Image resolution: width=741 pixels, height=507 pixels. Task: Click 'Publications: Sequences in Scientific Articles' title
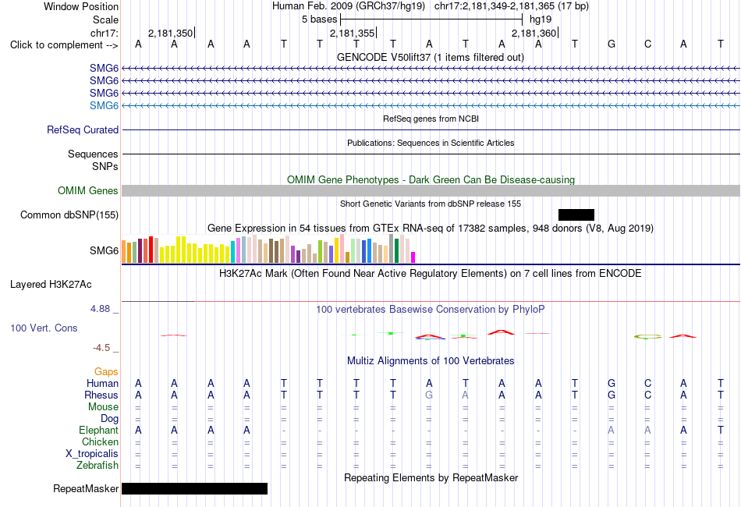coord(431,143)
